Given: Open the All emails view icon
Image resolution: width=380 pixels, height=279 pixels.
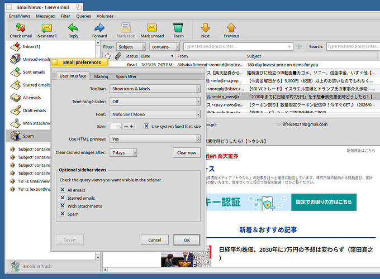Looking at the screenshot, I should click(16, 98).
